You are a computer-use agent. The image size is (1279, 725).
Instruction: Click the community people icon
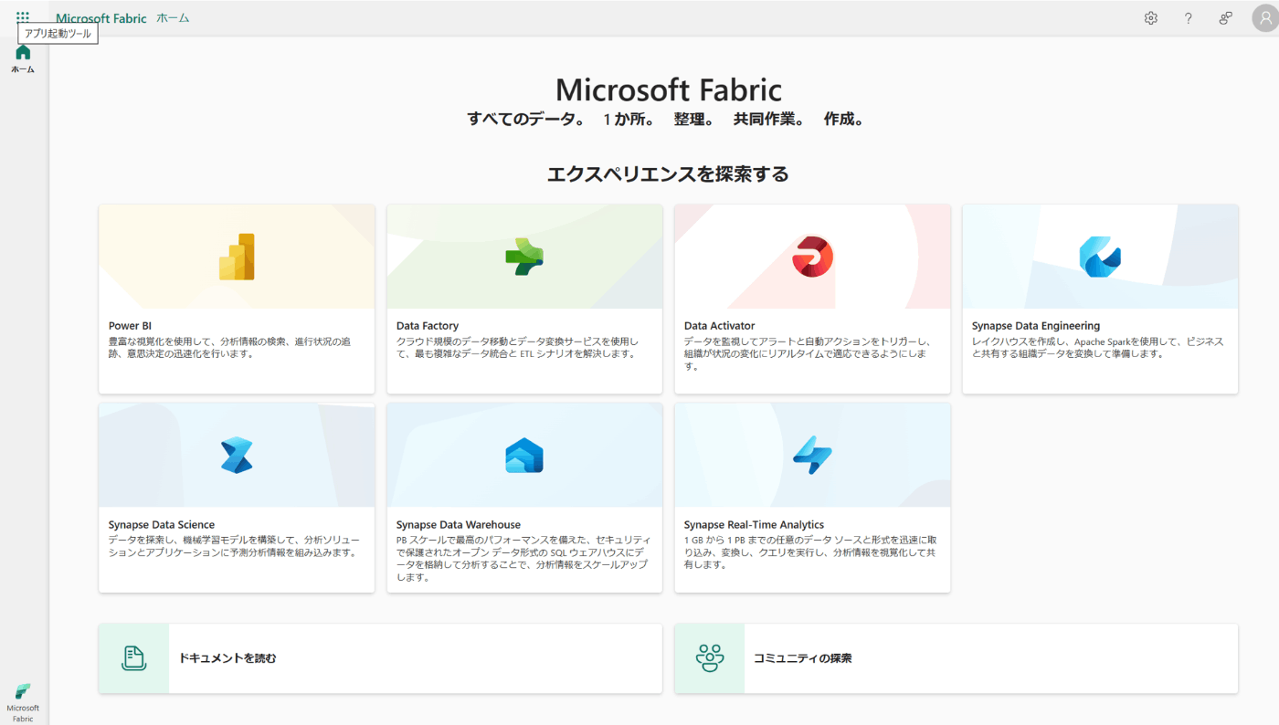[710, 658]
